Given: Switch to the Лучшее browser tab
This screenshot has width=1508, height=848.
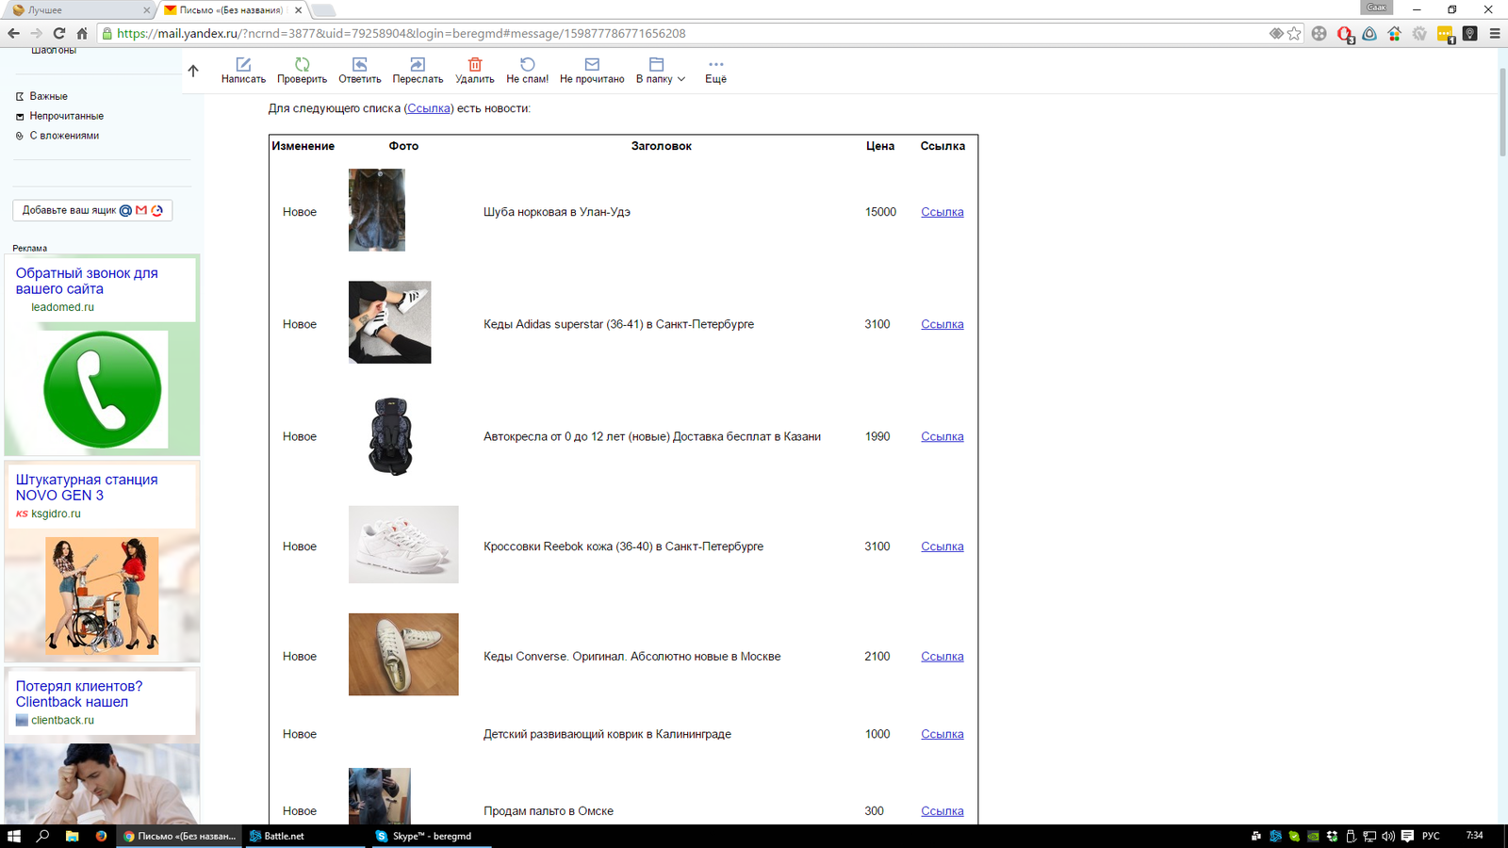Looking at the screenshot, I should (x=80, y=9).
